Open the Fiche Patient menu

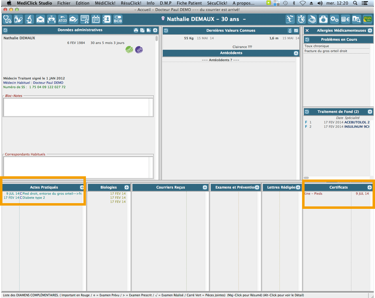coord(189,3)
